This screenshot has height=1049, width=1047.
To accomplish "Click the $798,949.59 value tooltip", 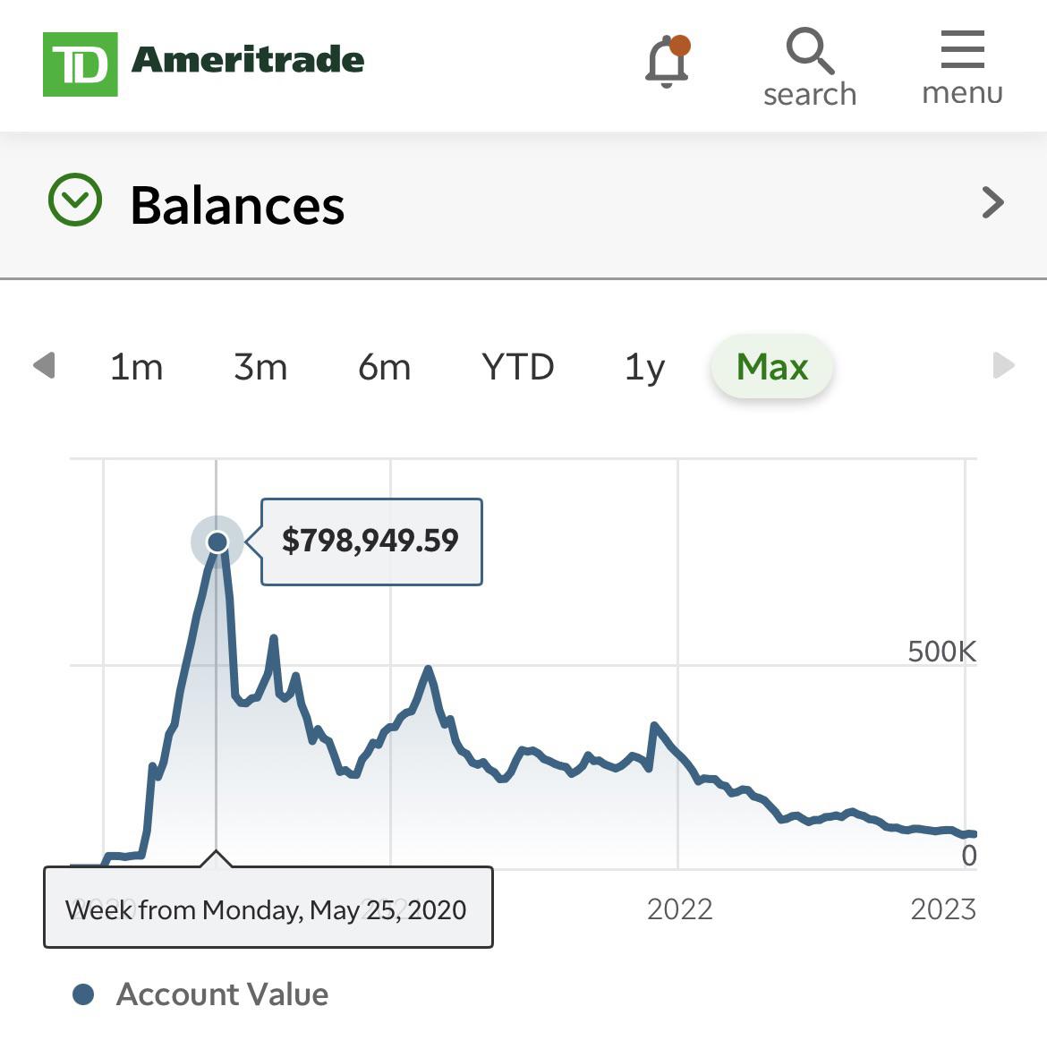I will 370,542.
